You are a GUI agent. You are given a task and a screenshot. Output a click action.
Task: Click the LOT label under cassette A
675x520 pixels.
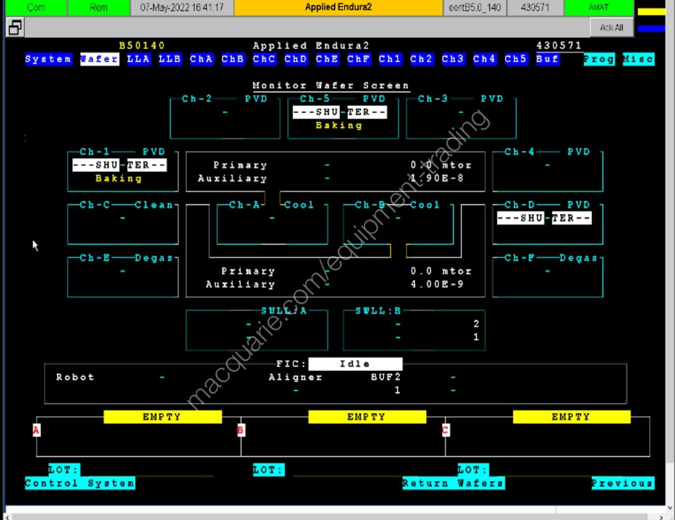[64, 470]
